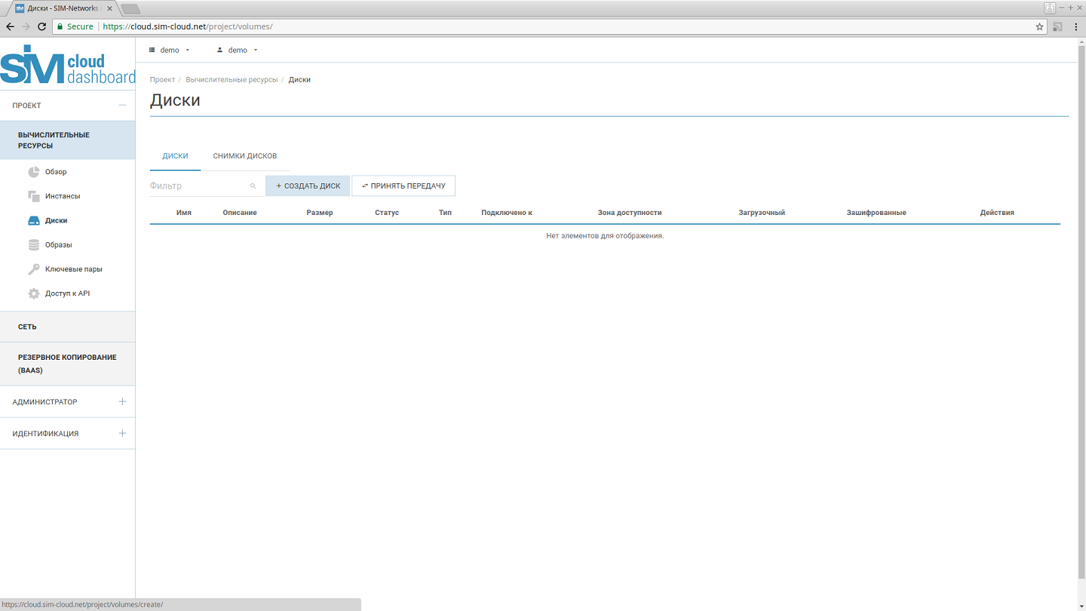Switch to the Снимки дисков tab

(244, 156)
